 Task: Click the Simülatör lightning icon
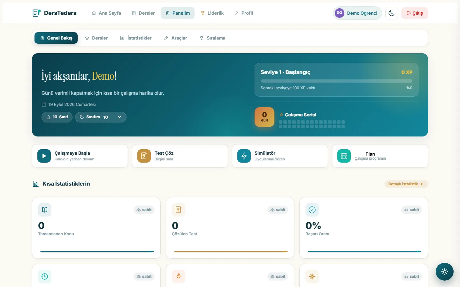pos(244,156)
